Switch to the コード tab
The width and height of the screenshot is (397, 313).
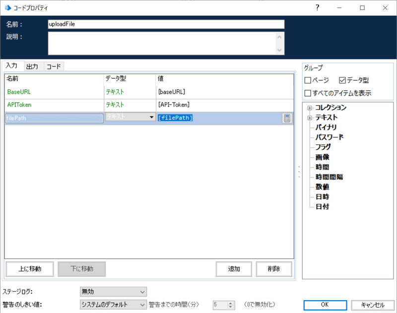[x=54, y=66]
